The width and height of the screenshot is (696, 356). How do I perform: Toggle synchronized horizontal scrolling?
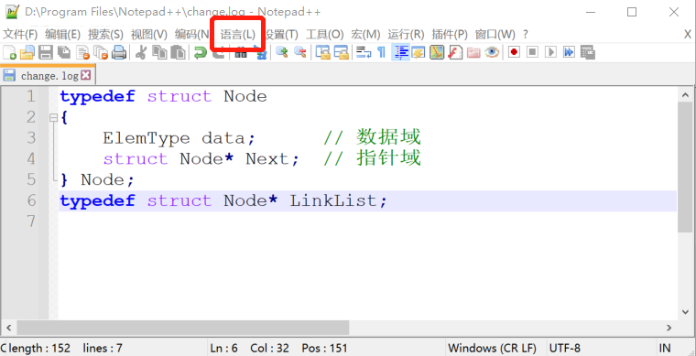pos(341,52)
